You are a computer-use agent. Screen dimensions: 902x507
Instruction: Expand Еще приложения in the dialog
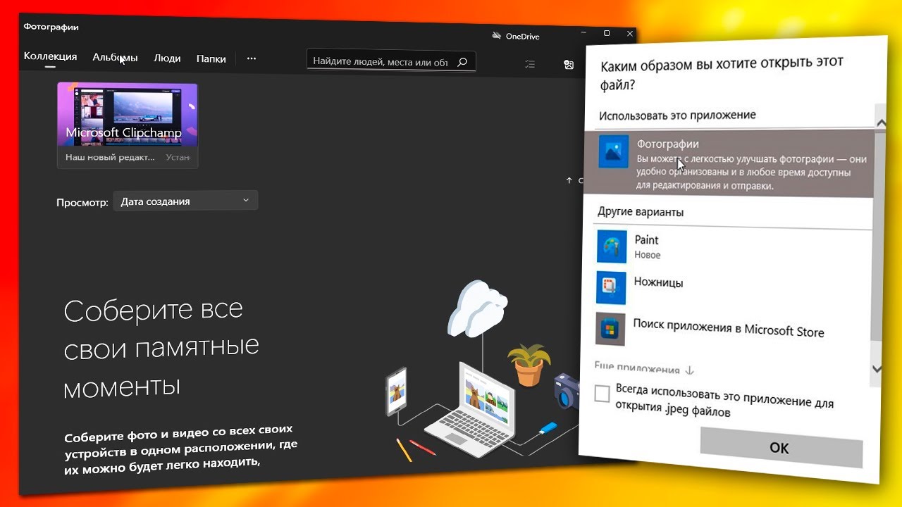coord(644,368)
